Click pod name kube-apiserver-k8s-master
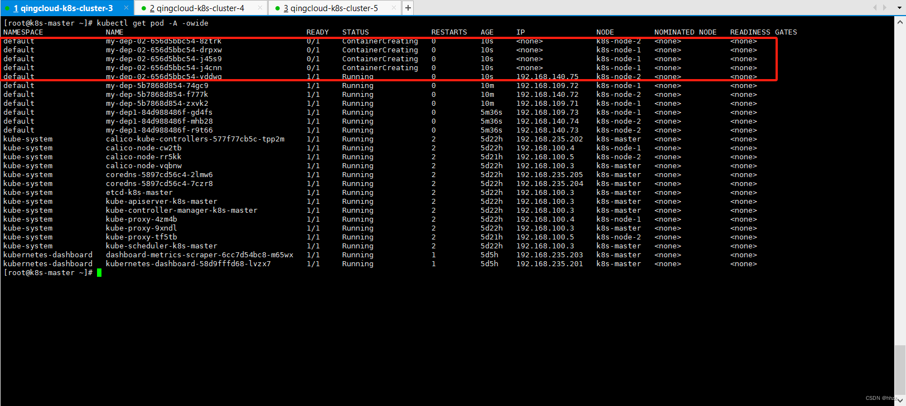The height and width of the screenshot is (406, 906). (162, 202)
